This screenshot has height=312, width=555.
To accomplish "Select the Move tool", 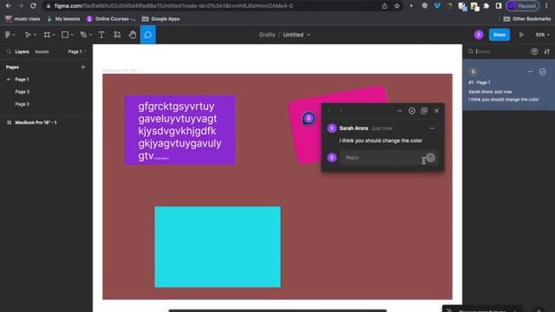I will pos(27,35).
